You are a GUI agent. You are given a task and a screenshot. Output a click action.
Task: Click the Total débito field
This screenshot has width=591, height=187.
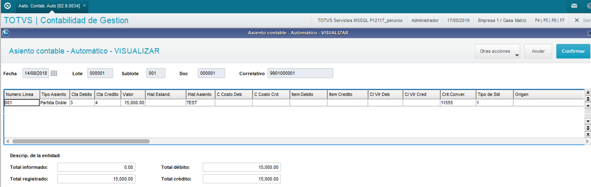tap(242, 167)
